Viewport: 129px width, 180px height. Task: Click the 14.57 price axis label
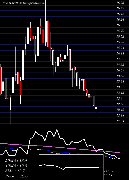120,59
